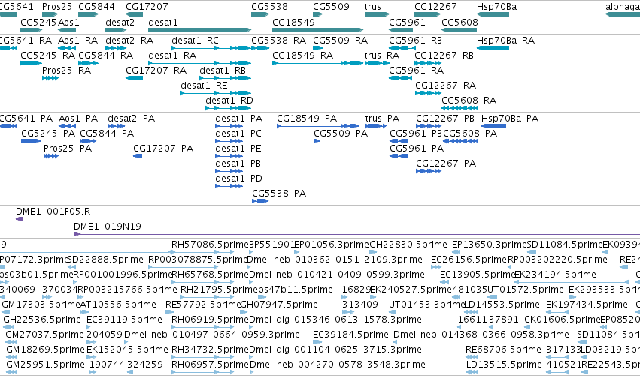Click the CG17207 gene name
Viewport: 640px width, 376px height.
coord(147,7)
